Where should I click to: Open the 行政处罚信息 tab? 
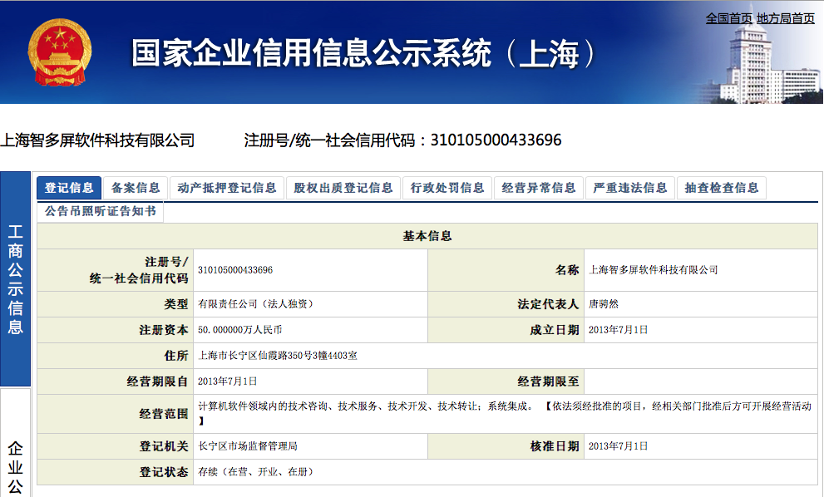click(447, 188)
